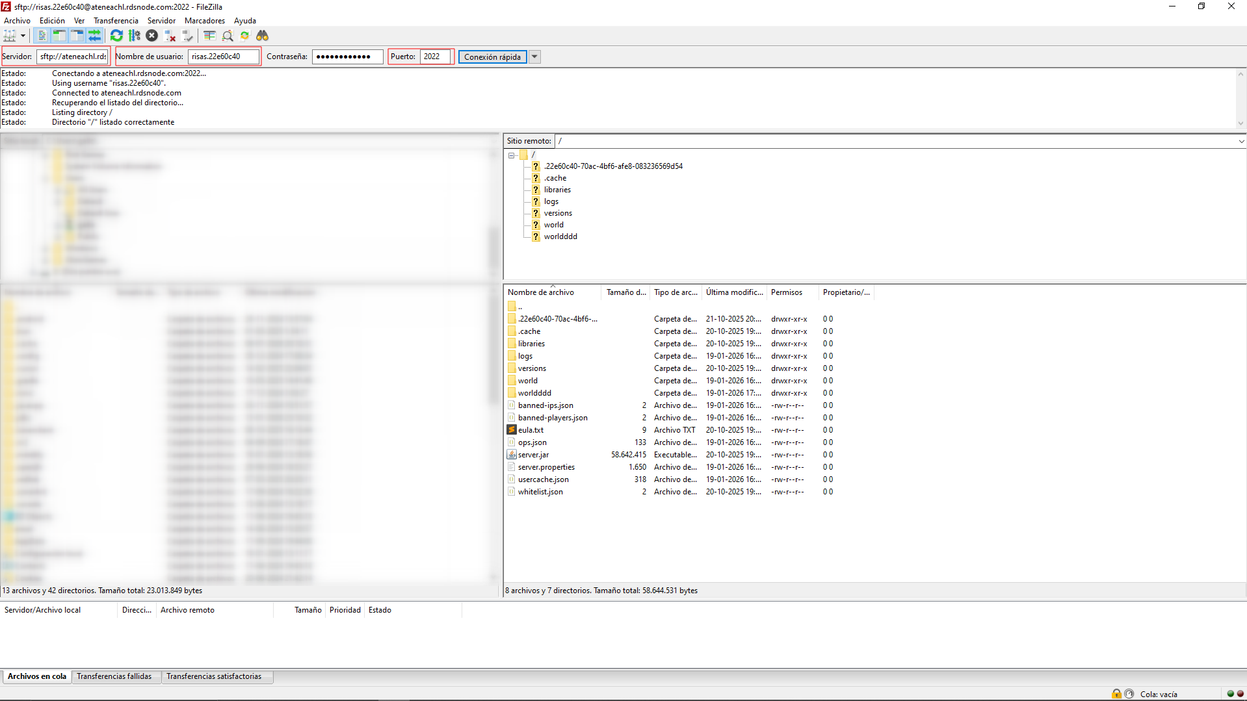Toggle remote directory tree display
The image size is (1247, 701).
click(77, 36)
